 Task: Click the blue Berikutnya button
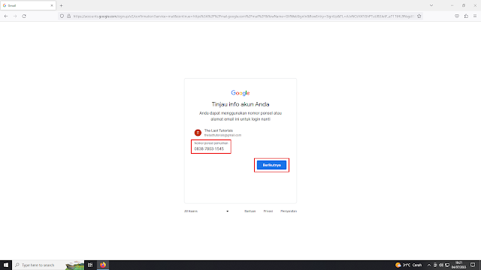271,165
